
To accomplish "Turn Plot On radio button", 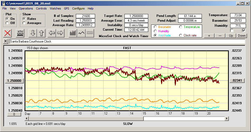I will click(7, 19).
